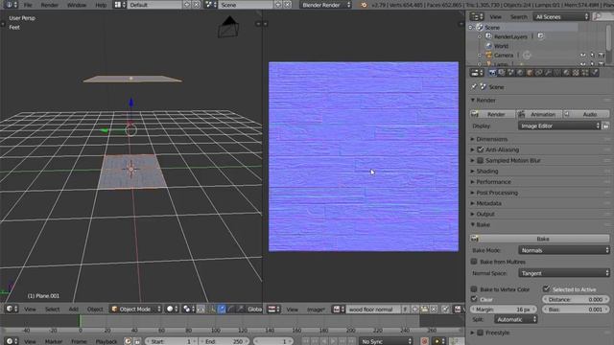The width and height of the screenshot is (614, 345).
Task: Open the Particles properties tab icon
Action: point(585,73)
